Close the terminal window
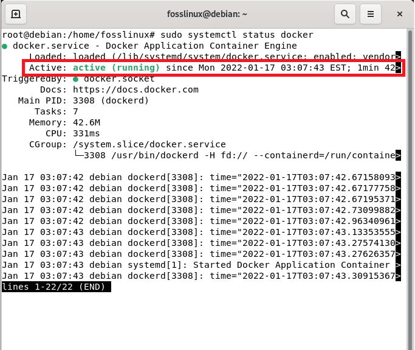 click(400, 14)
